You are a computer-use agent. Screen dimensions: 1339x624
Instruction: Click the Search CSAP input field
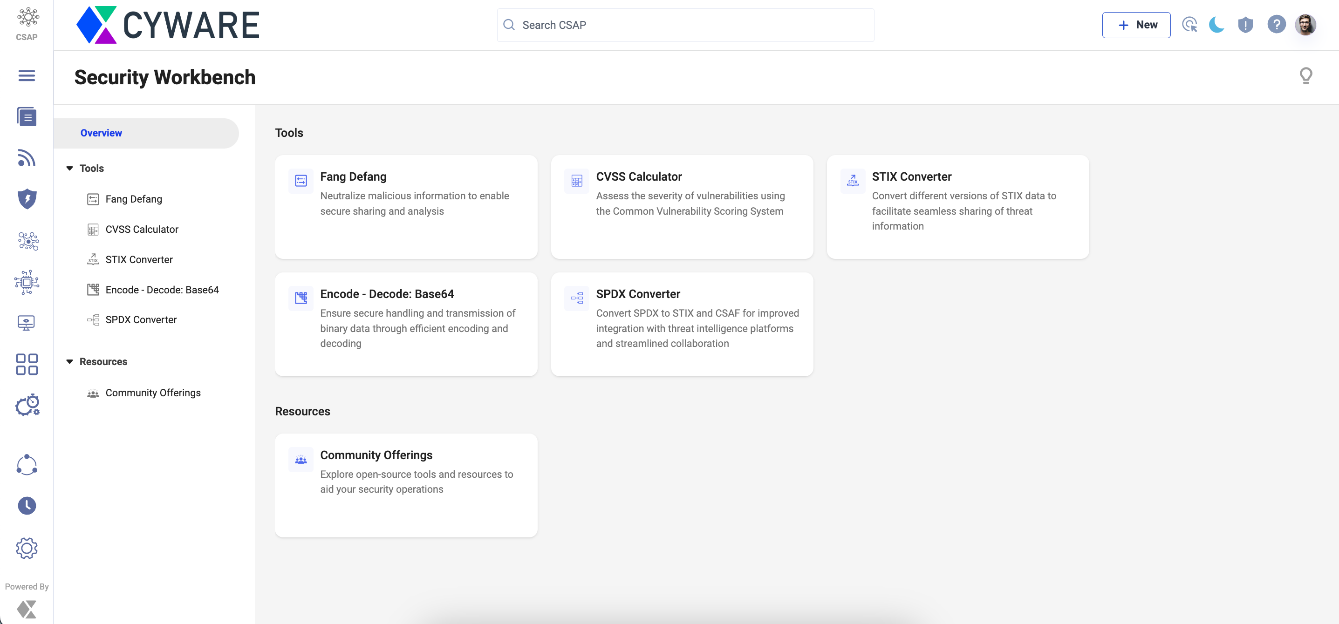pos(685,25)
